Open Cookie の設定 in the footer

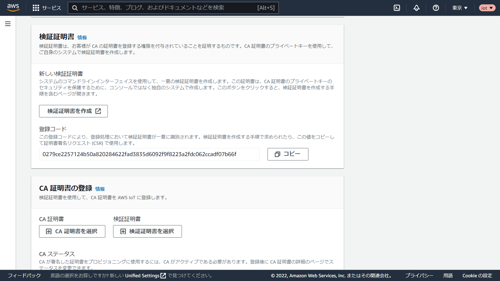point(477,276)
